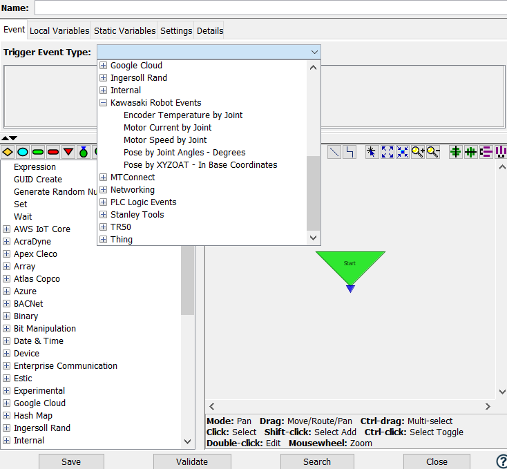
Task: Select the GUID Create action
Action: coord(38,180)
